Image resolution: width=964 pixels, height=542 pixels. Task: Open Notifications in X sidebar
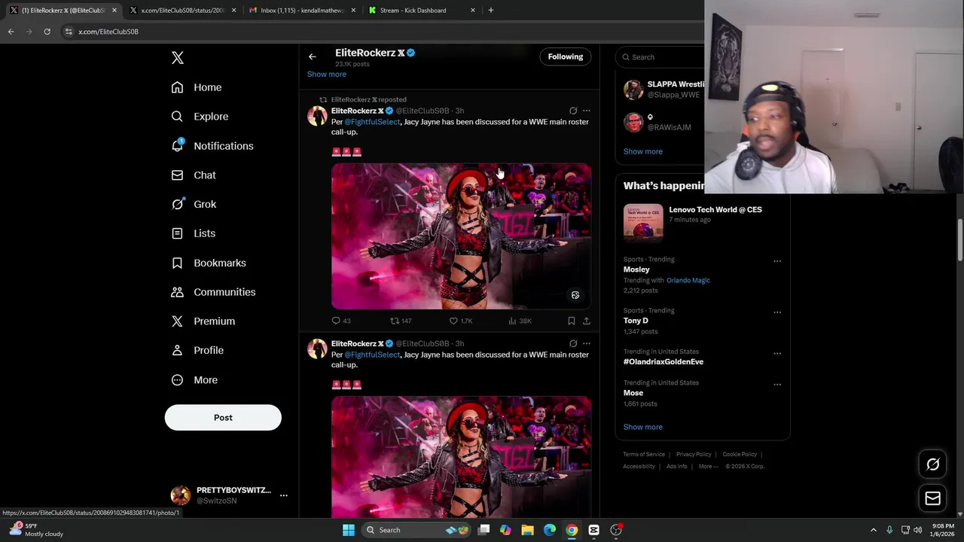[x=212, y=146]
